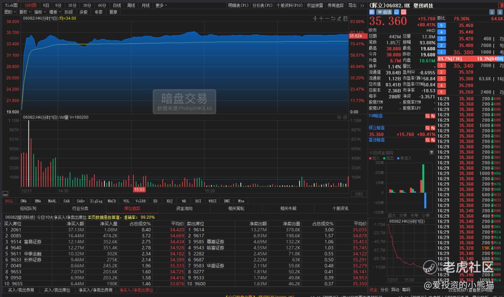Click the double-arrow overflow icon in the top toolbar
The width and height of the screenshot is (504, 297).
click(362, 6)
